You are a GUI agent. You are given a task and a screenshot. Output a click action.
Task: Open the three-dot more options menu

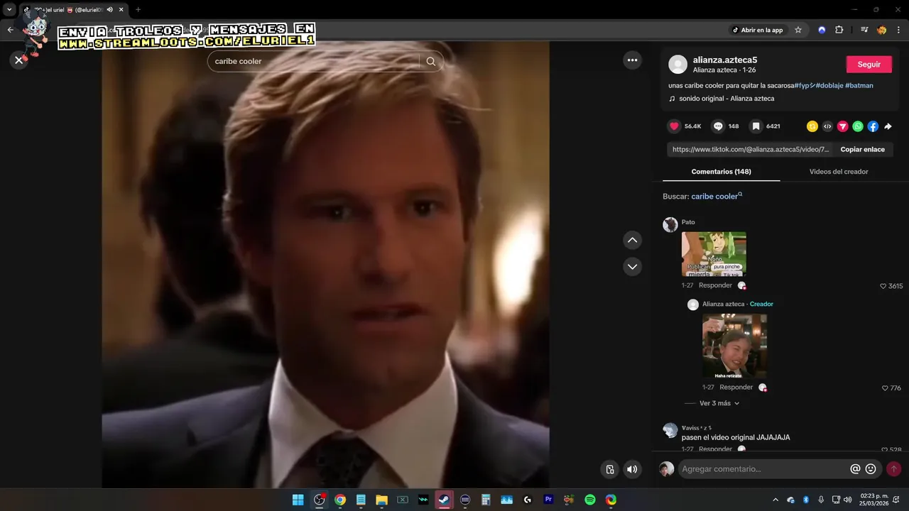pos(632,60)
